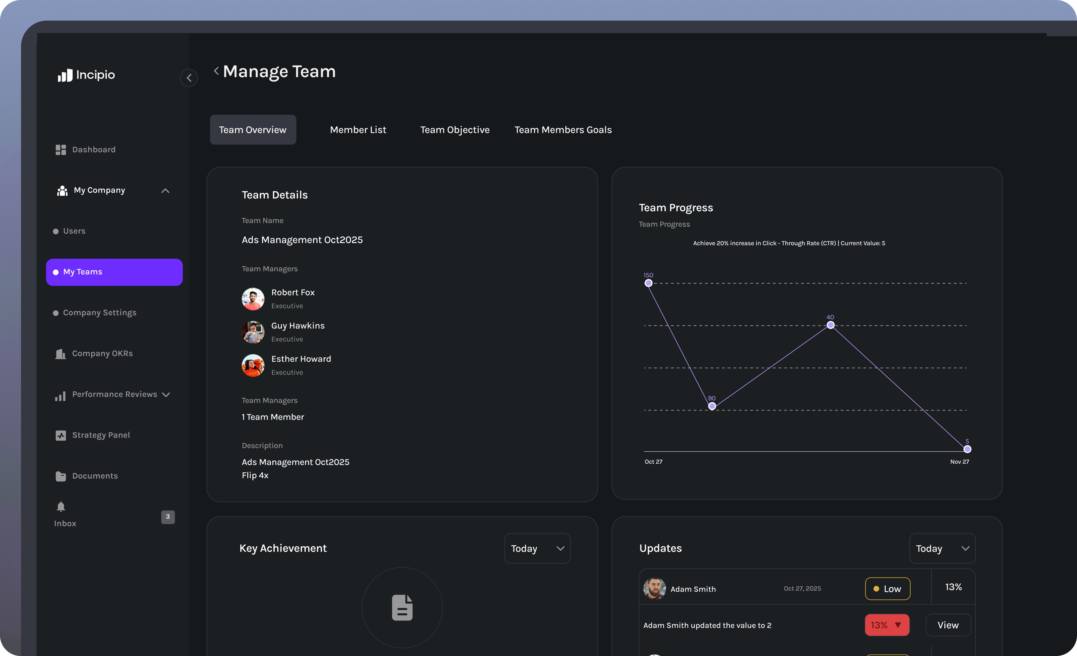Click the back arrow next to Manage Team

click(x=215, y=71)
